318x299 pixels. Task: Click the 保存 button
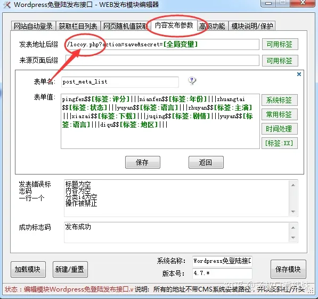[x=143, y=162]
